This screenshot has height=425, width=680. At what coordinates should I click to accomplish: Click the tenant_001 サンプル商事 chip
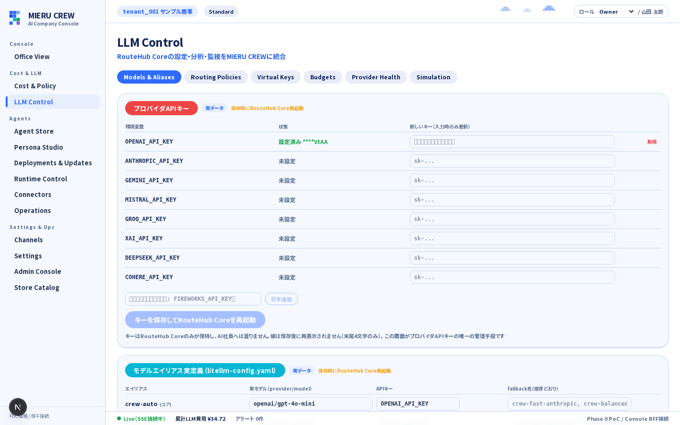tap(158, 11)
